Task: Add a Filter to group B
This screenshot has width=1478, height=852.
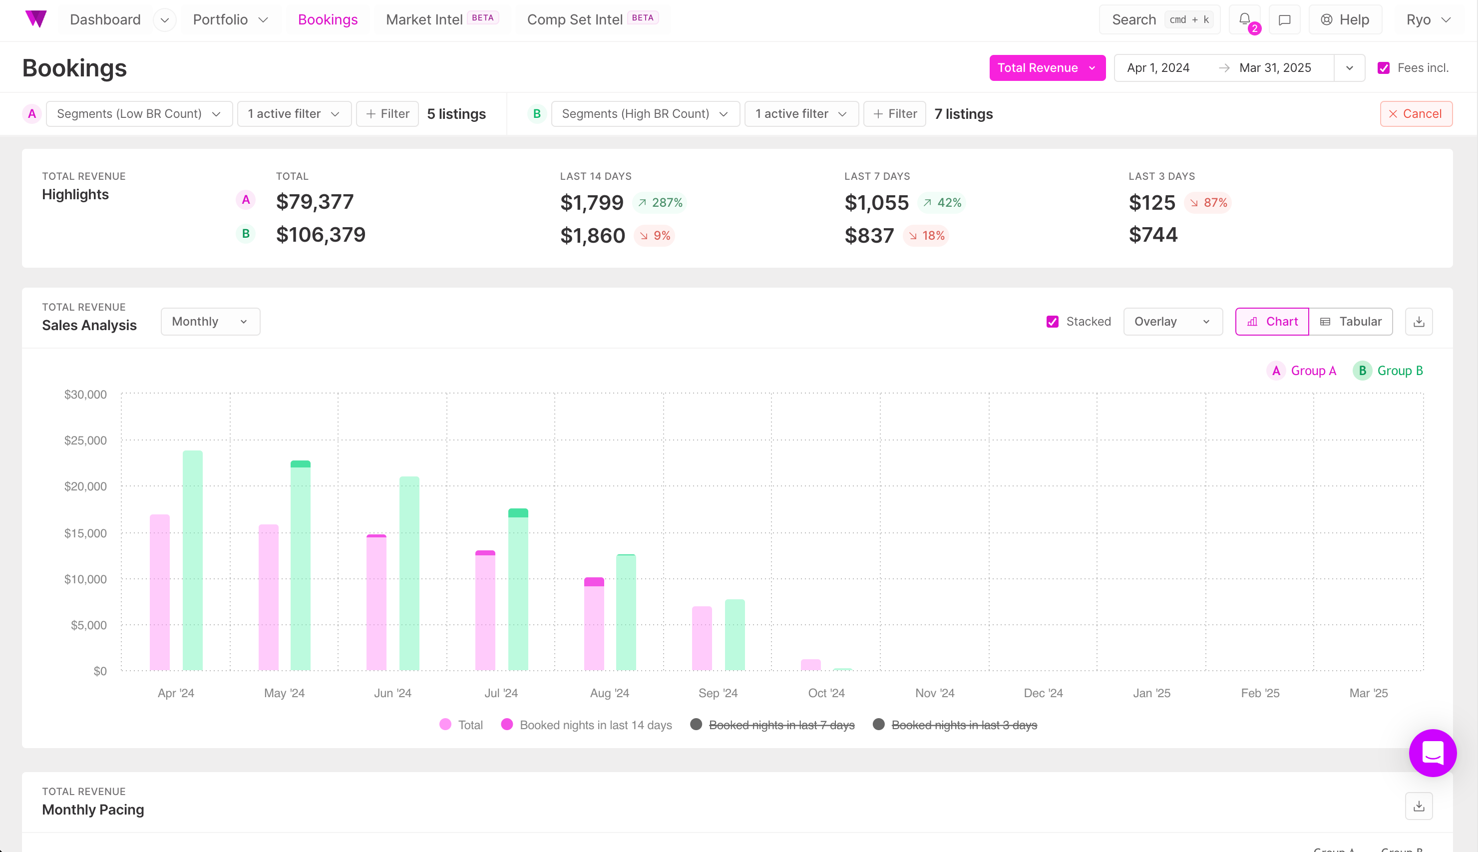Action: pos(894,113)
